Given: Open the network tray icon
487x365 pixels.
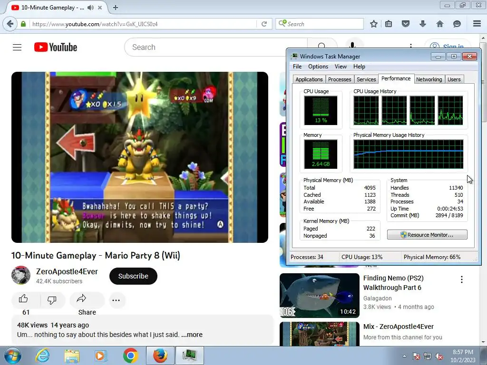Looking at the screenshot, I should [x=428, y=356].
